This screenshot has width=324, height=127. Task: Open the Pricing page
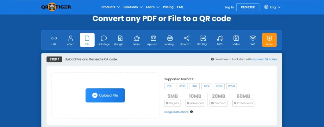pos(168,7)
